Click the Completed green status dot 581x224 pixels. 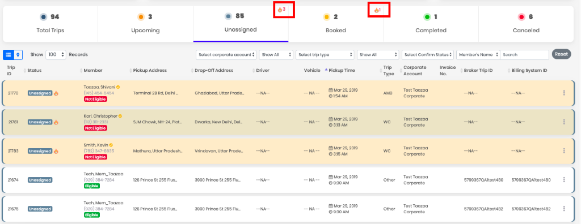pos(427,16)
